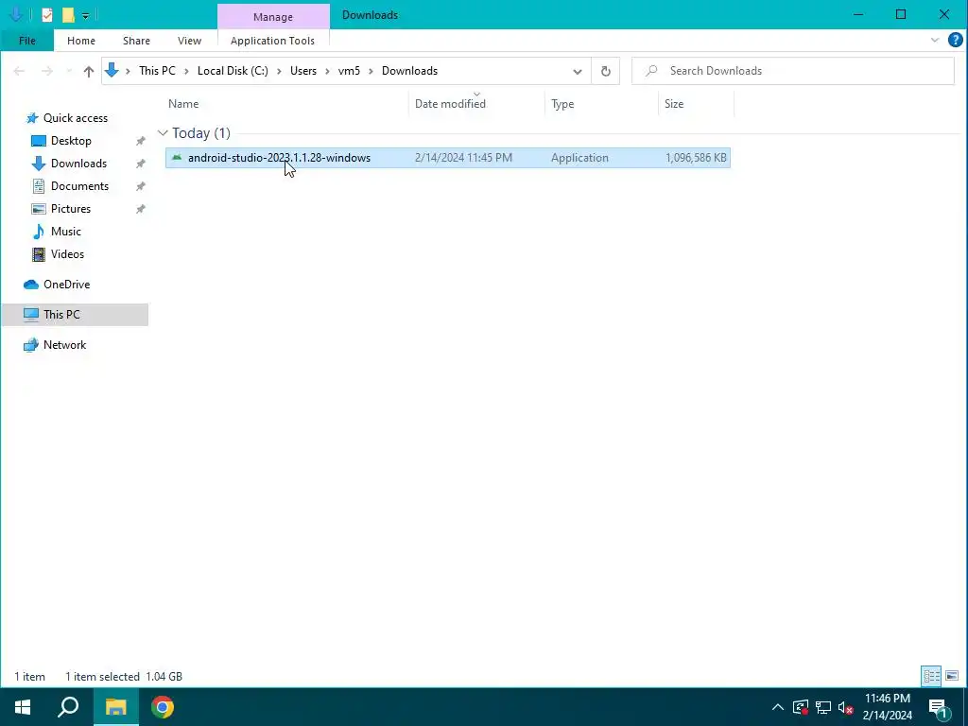Image resolution: width=968 pixels, height=726 pixels.
Task: Open Downloads in the navigation pane
Action: (x=78, y=164)
